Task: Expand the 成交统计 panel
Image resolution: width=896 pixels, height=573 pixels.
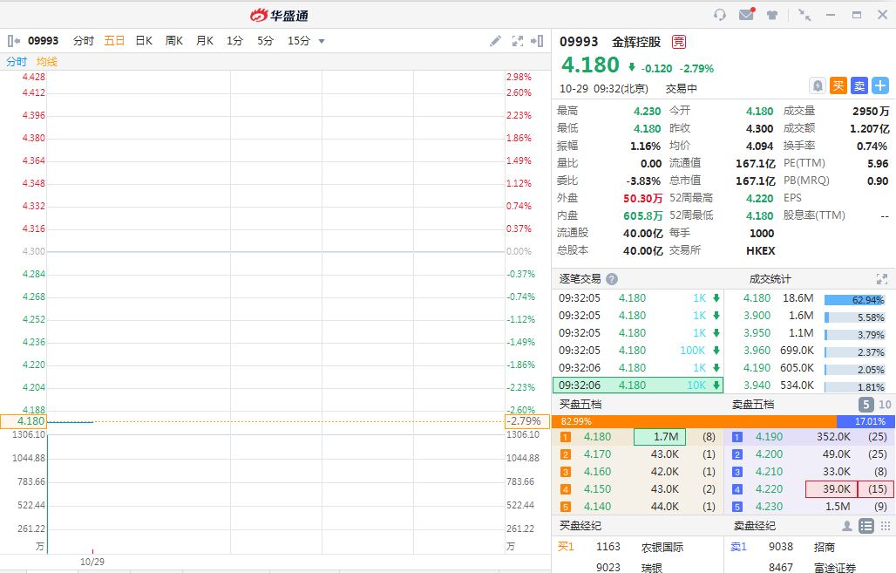Action: (881, 279)
